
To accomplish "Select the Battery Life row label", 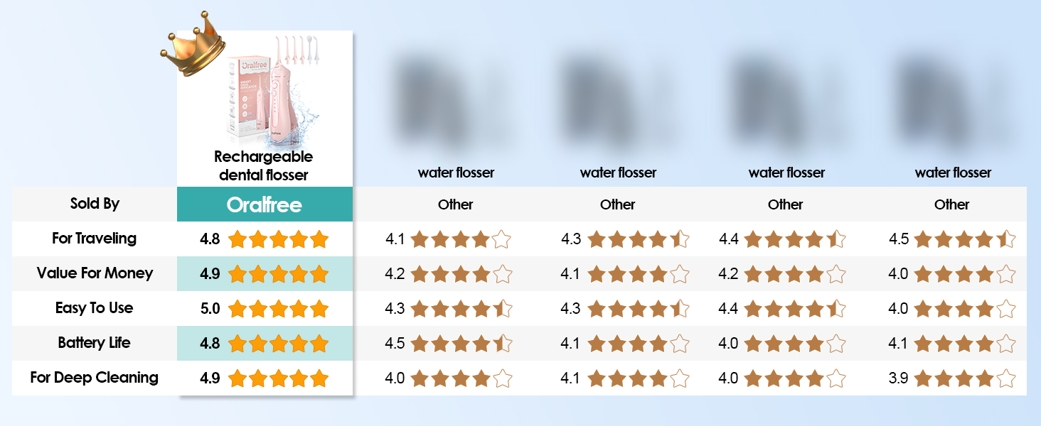I will [x=95, y=343].
